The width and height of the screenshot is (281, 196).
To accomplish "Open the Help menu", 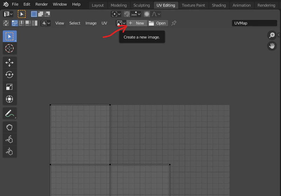I will (76, 4).
